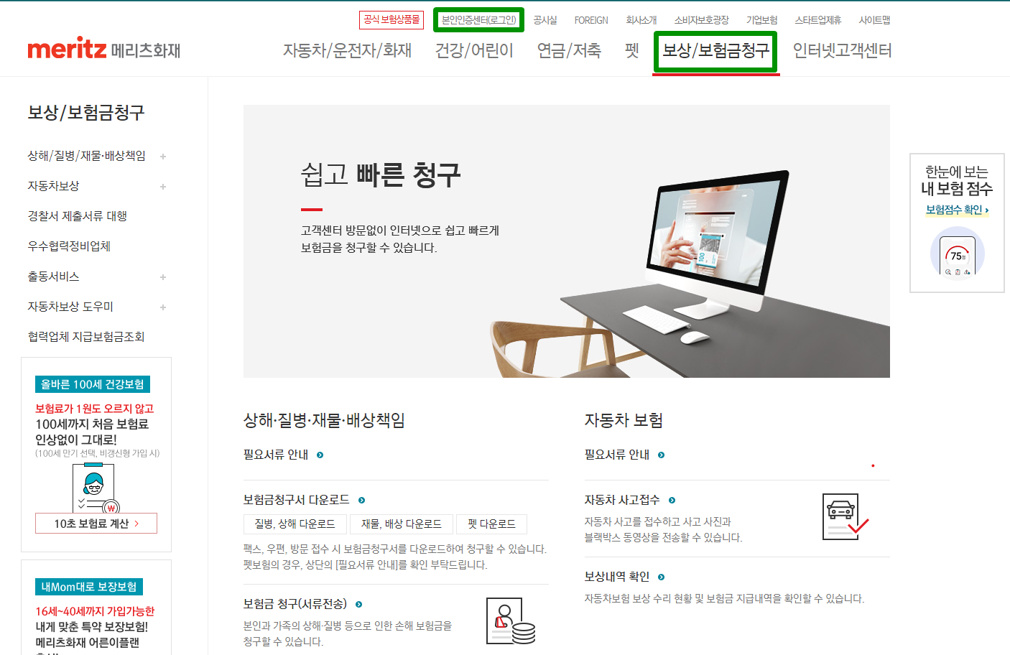Click the insurance claim document-and-coins icon
The height and width of the screenshot is (655, 1010).
pos(511,621)
